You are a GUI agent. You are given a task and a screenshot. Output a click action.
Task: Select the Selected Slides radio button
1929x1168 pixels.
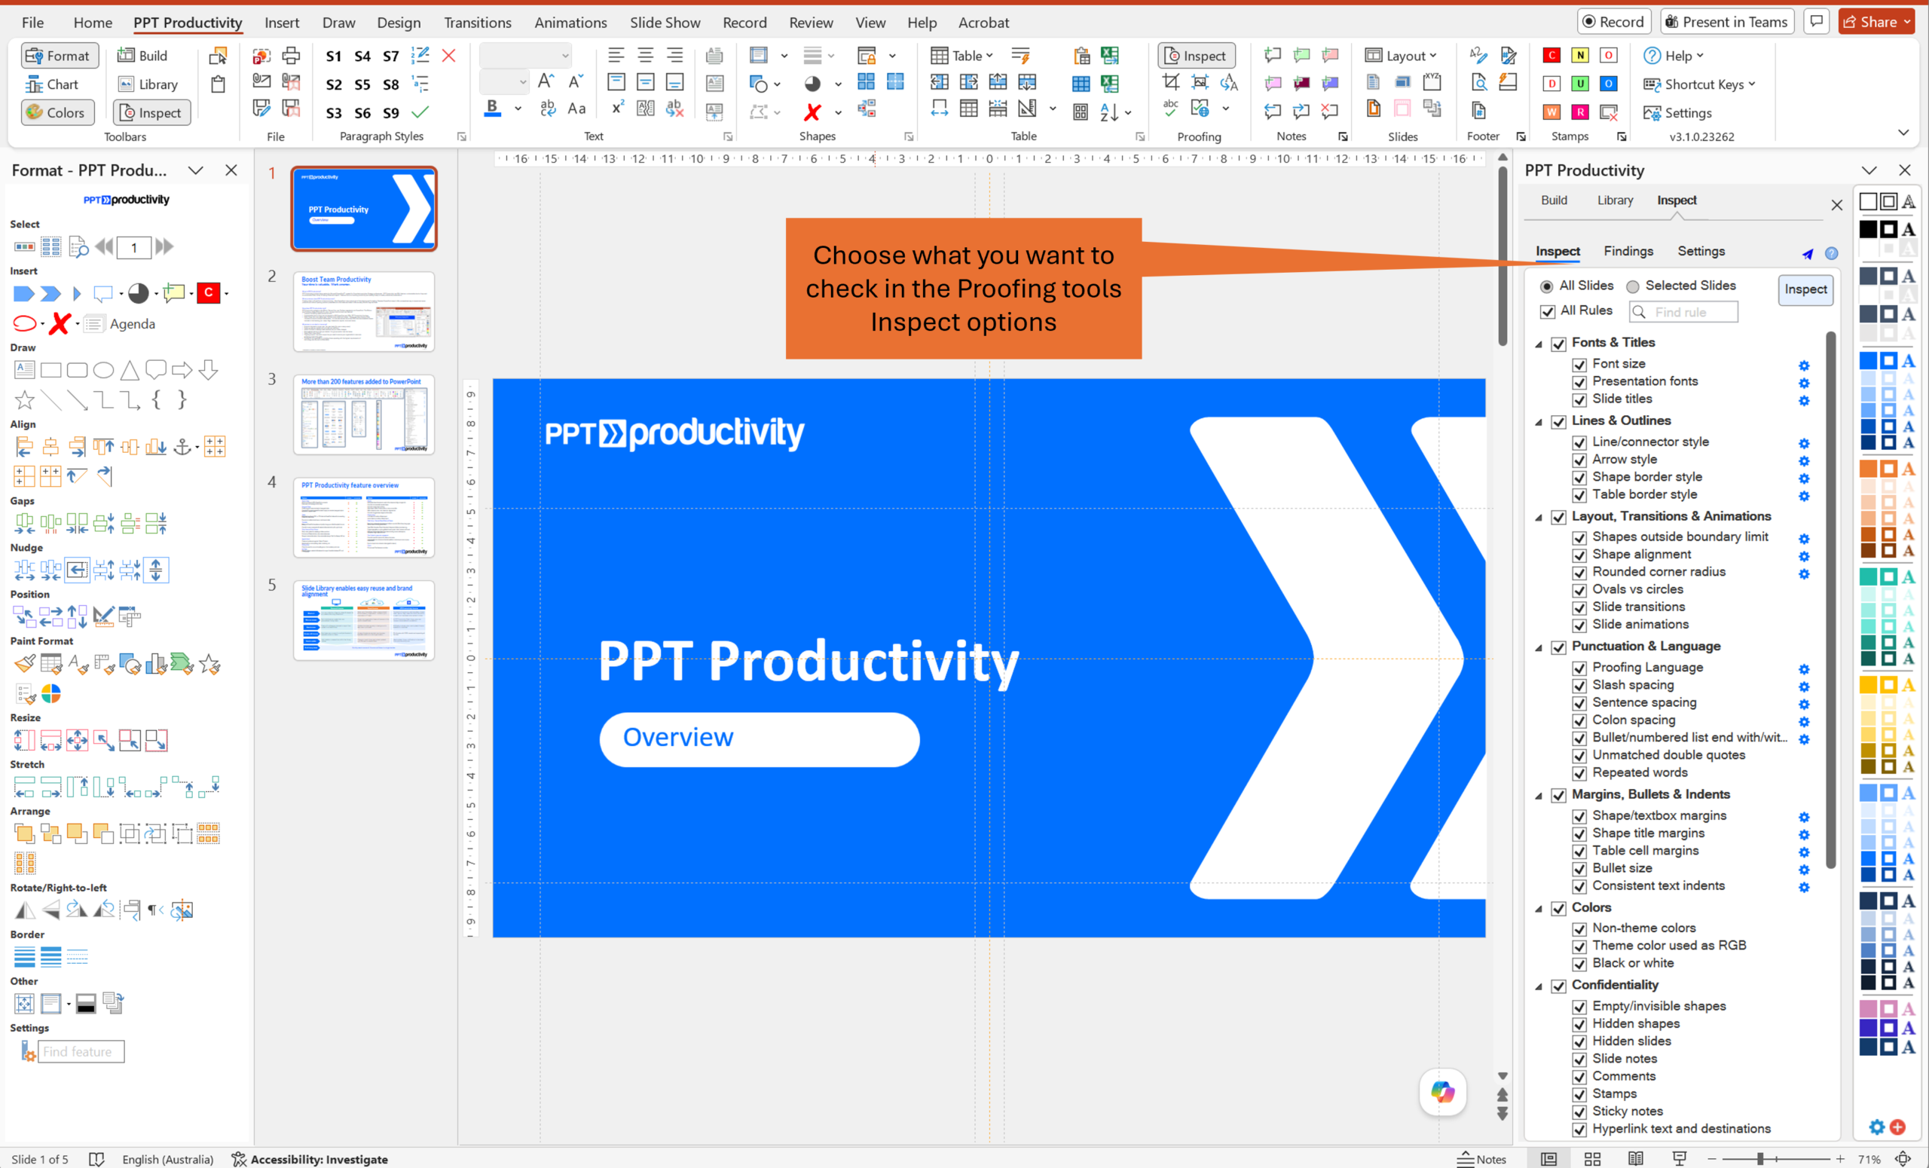pos(1632,286)
